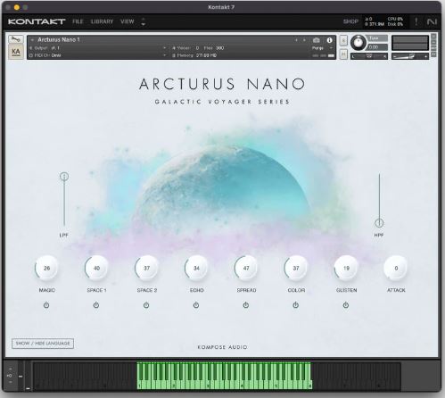Open the LIBRARY menu
Image resolution: width=445 pixels, height=398 pixels.
pos(102,21)
